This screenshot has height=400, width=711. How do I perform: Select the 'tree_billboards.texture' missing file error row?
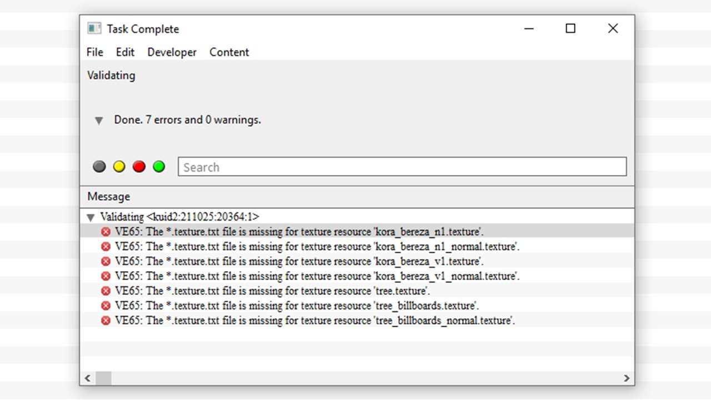pos(297,306)
